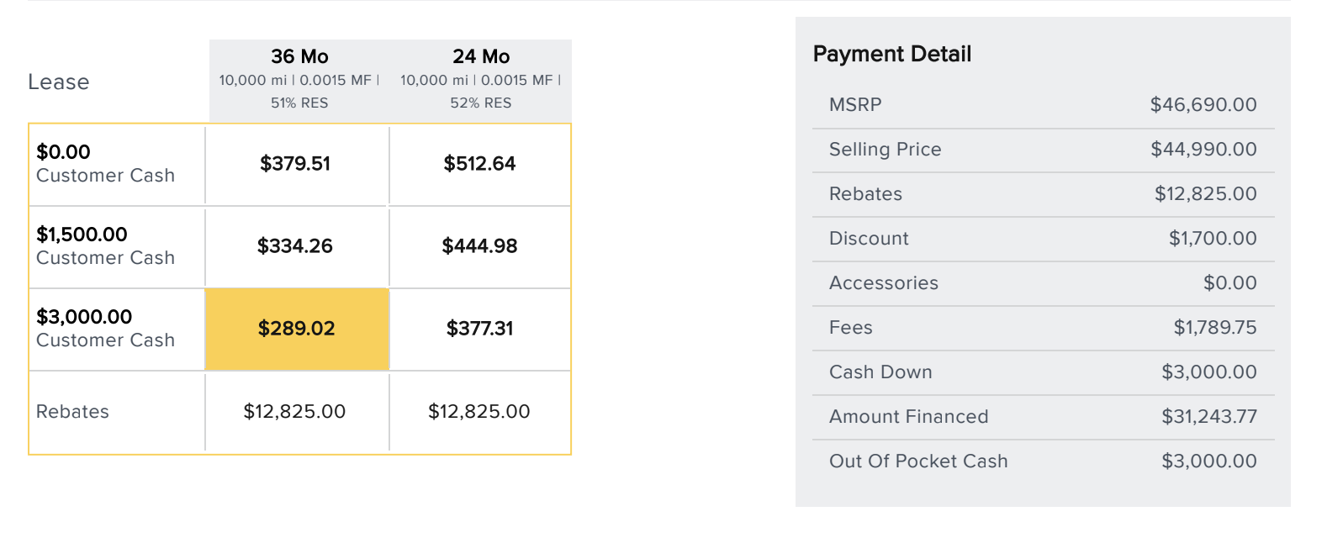Open the 36 Mo term column header
This screenshot has height=543, width=1327.
[299, 80]
